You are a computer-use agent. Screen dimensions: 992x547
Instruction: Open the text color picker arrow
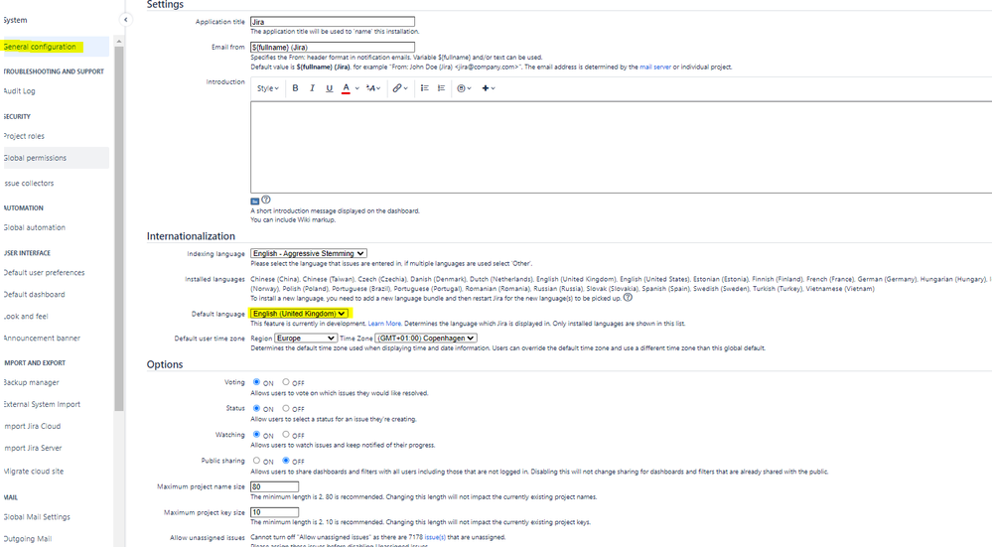356,88
